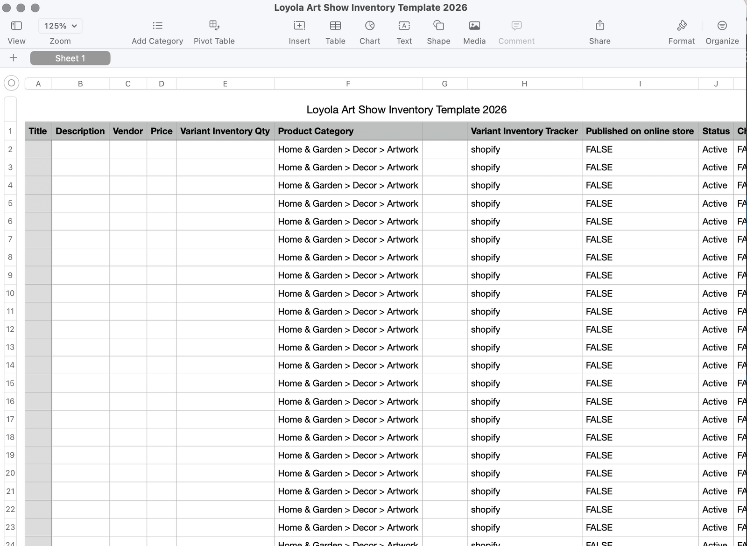Viewport: 747px width, 546px height.
Task: Select column G header
Action: 444,84
